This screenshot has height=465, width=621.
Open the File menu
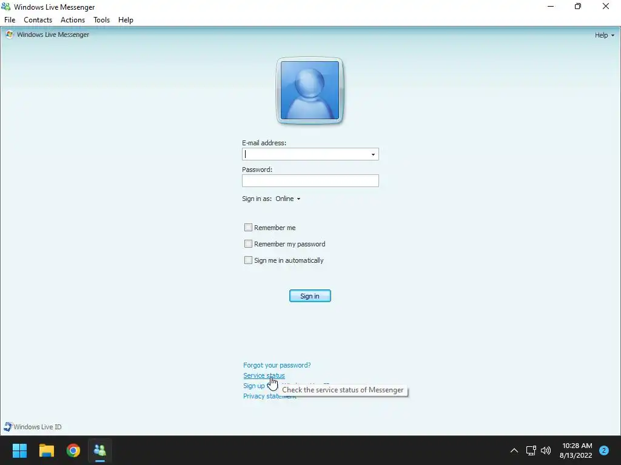coord(10,20)
